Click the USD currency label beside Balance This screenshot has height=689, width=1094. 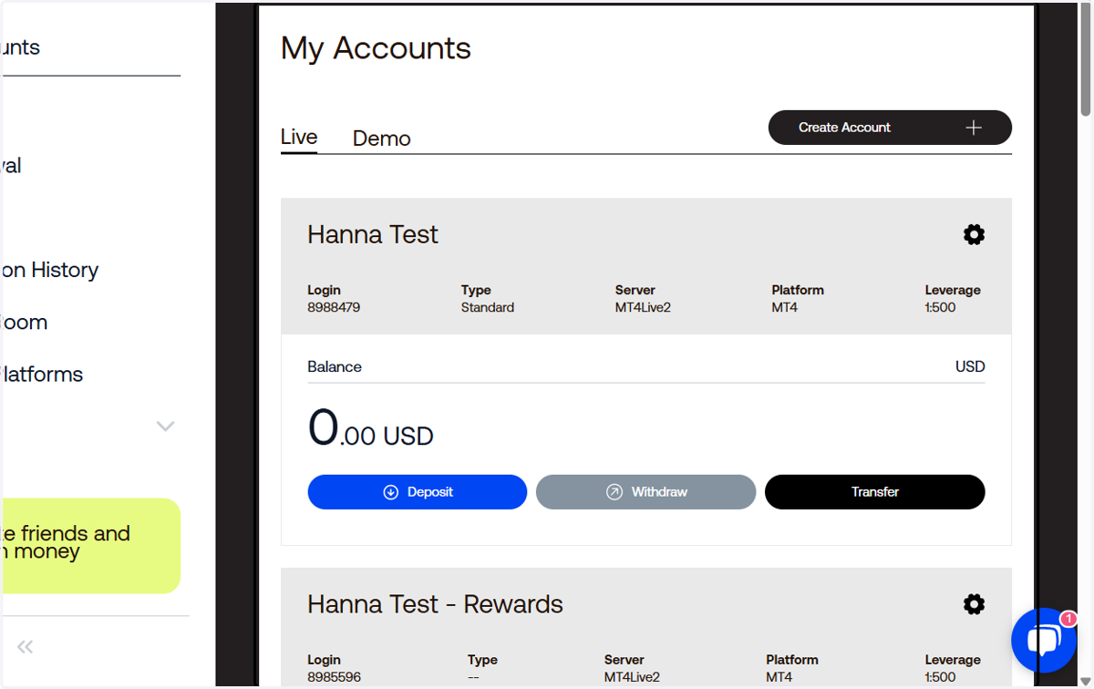(970, 366)
